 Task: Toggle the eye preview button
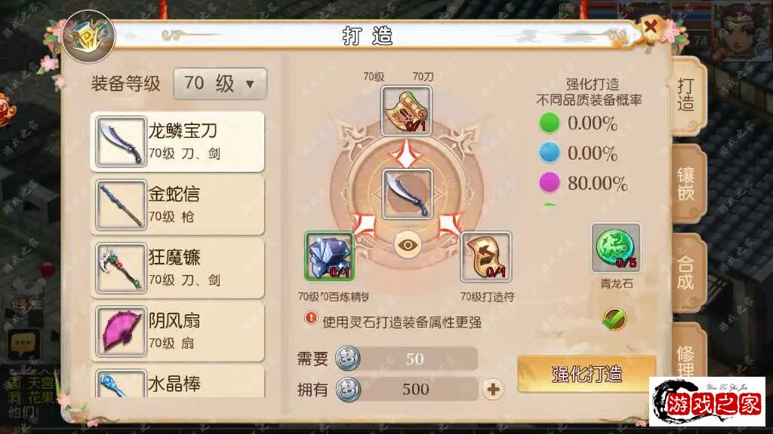pos(408,245)
